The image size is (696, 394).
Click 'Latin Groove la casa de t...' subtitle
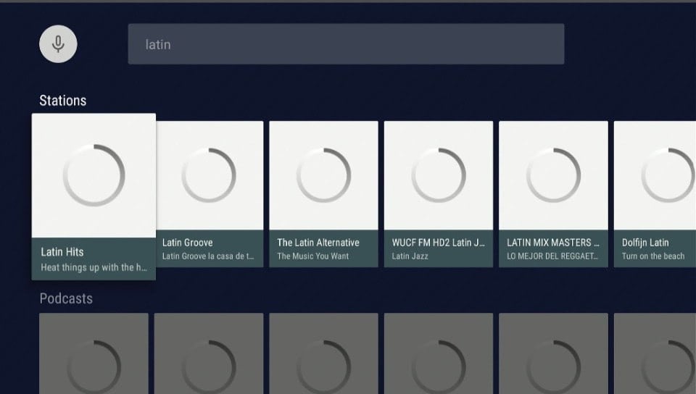click(208, 256)
